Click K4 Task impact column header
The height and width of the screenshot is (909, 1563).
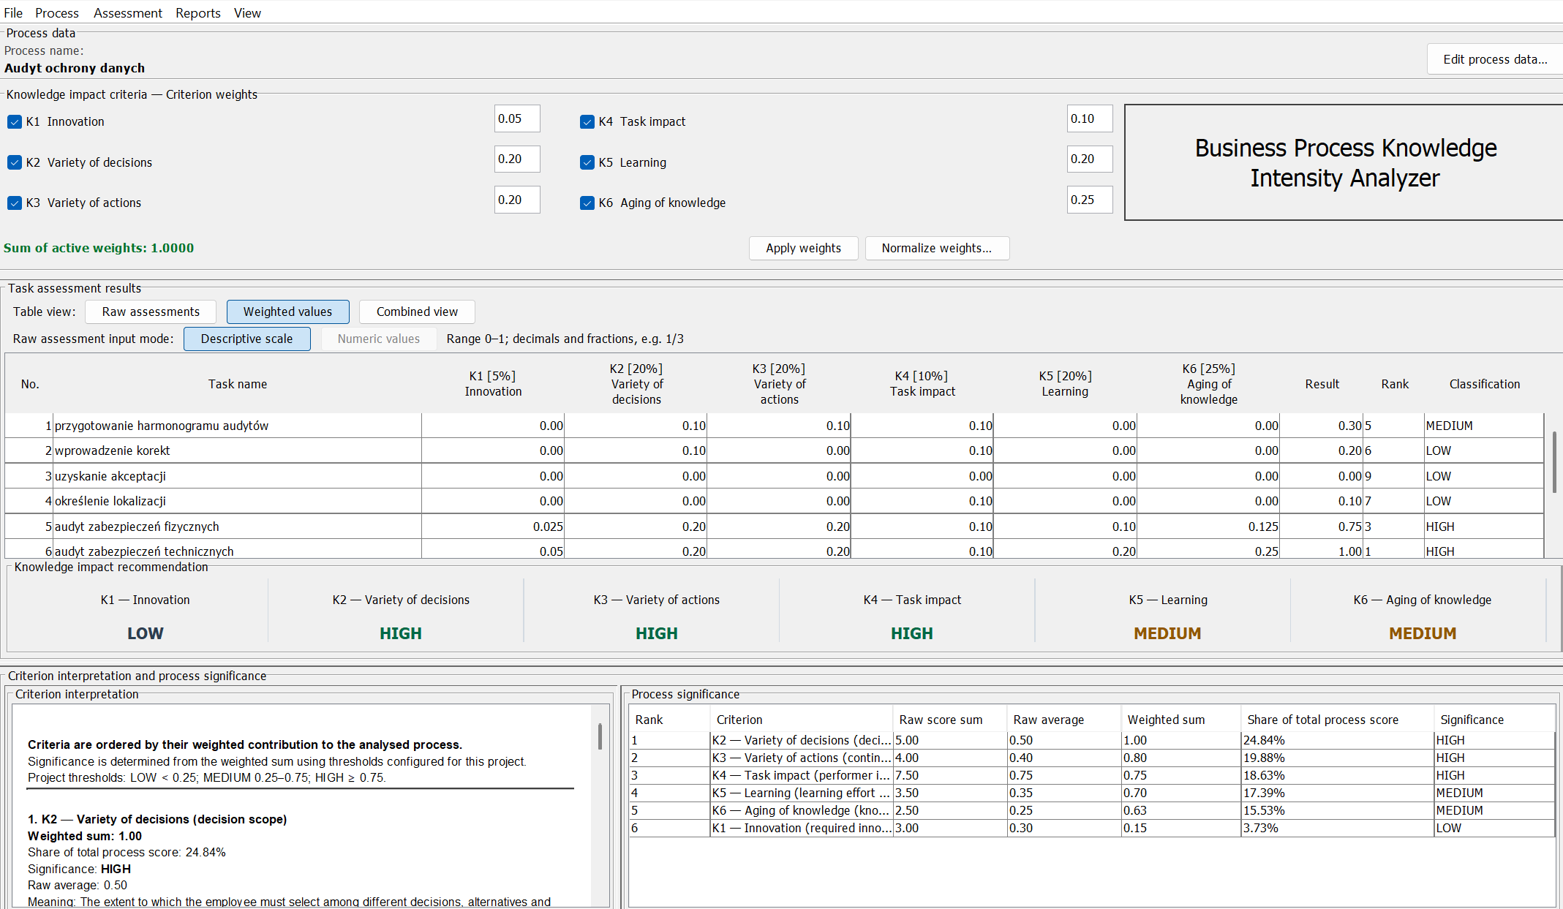[x=922, y=384]
